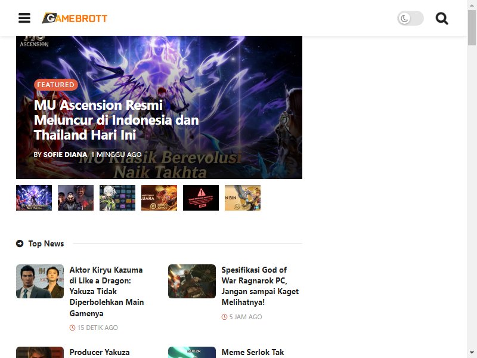Open the Kiryu Kazuma article thumbnail
This screenshot has height=358, width=477.
pyautogui.click(x=40, y=281)
